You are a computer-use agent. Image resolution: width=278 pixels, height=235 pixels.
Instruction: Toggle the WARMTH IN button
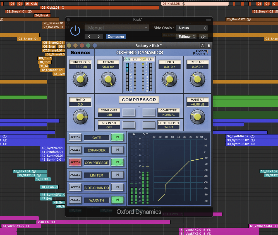point(117,200)
